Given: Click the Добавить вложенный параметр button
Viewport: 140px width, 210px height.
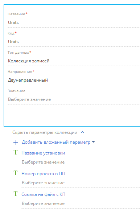Looking at the screenshot, I should coord(56,142).
